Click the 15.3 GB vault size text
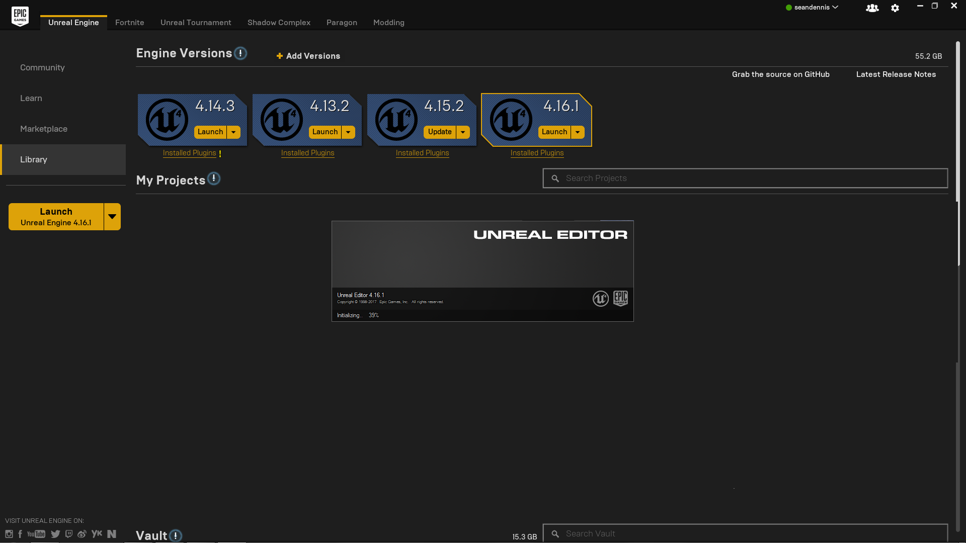 (524, 537)
